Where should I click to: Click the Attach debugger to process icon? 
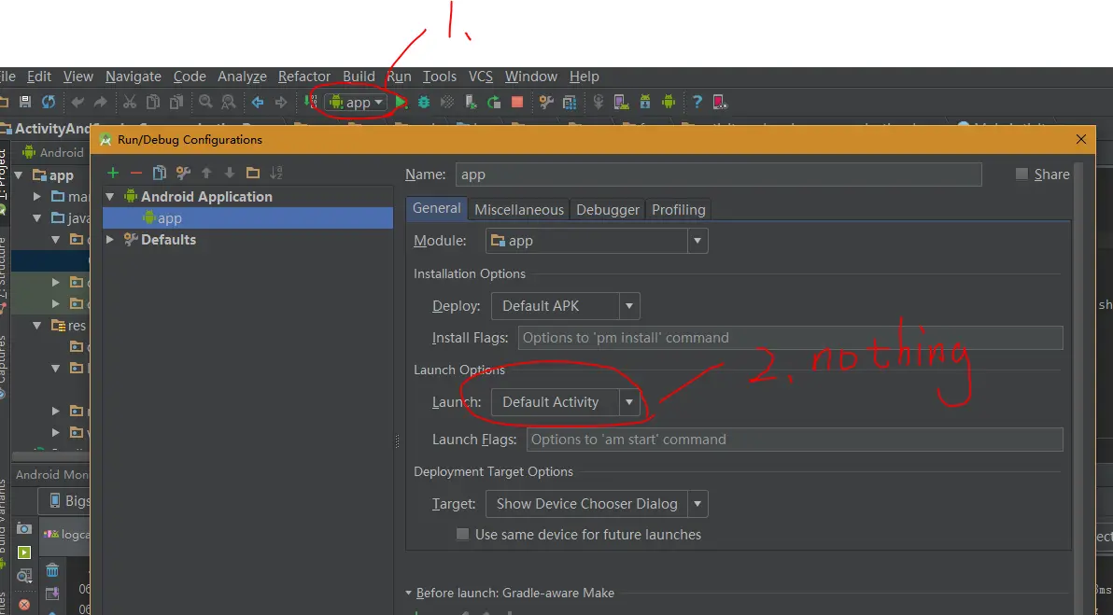pyautogui.click(x=471, y=102)
